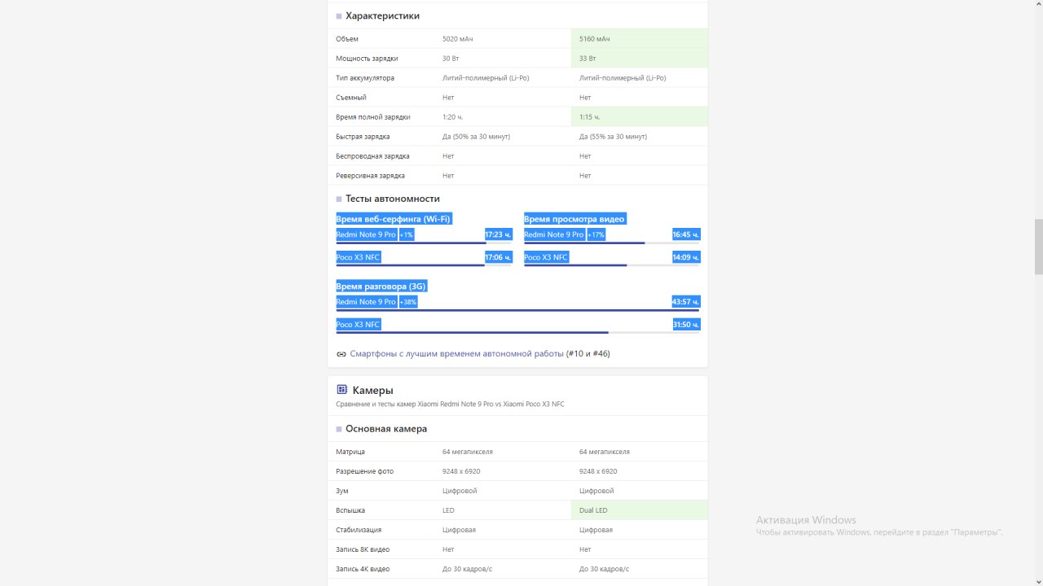The image size is (1043, 586).
Task: Click Poco X3 NFC under talk time
Action: (359, 325)
